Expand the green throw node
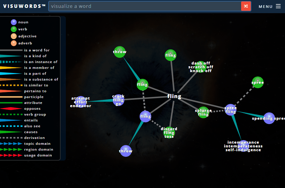The image size is (285, 188). (120, 52)
